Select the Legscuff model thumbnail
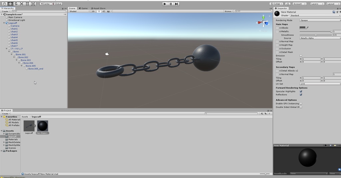Screen dimensions: 341x178 pos(29,126)
